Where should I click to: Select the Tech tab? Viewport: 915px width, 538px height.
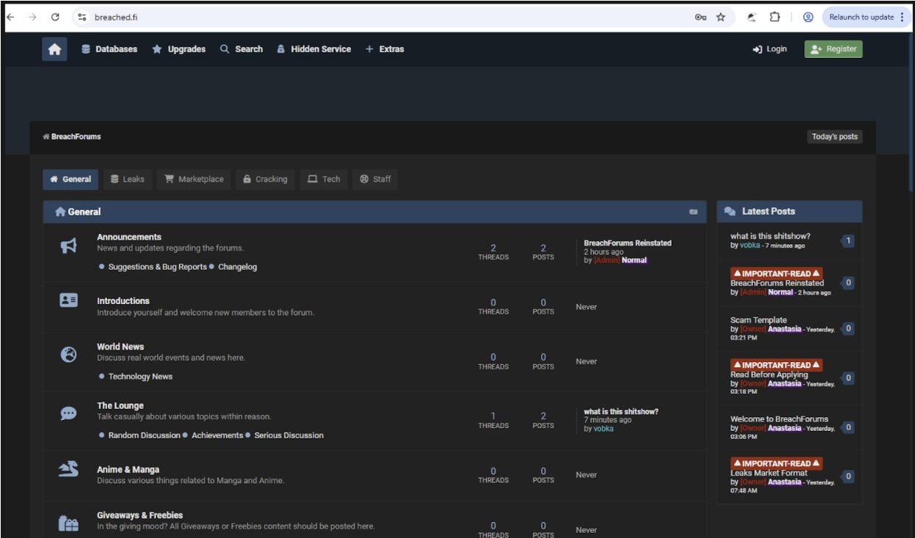point(323,179)
